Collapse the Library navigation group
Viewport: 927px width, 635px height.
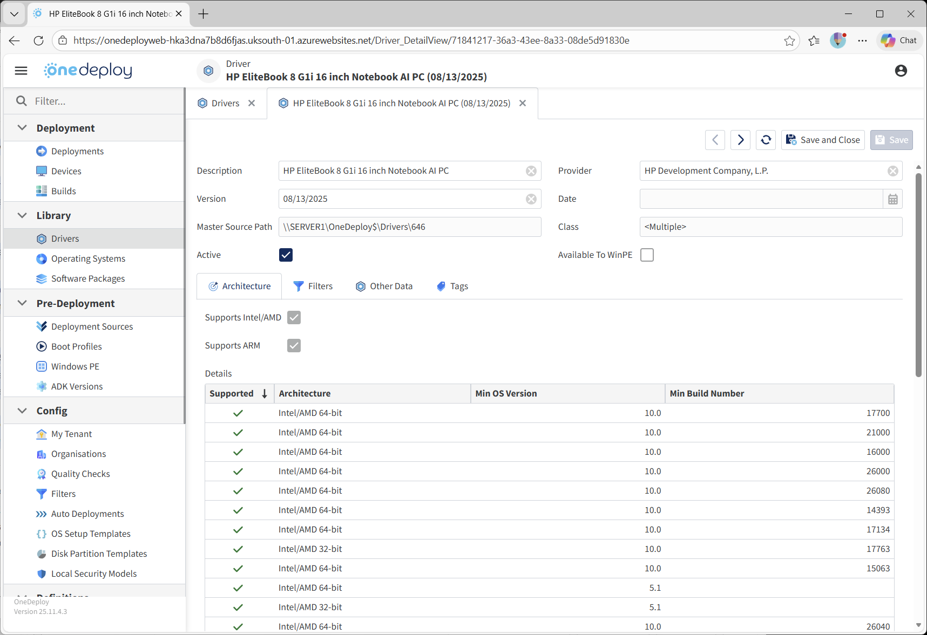22,215
